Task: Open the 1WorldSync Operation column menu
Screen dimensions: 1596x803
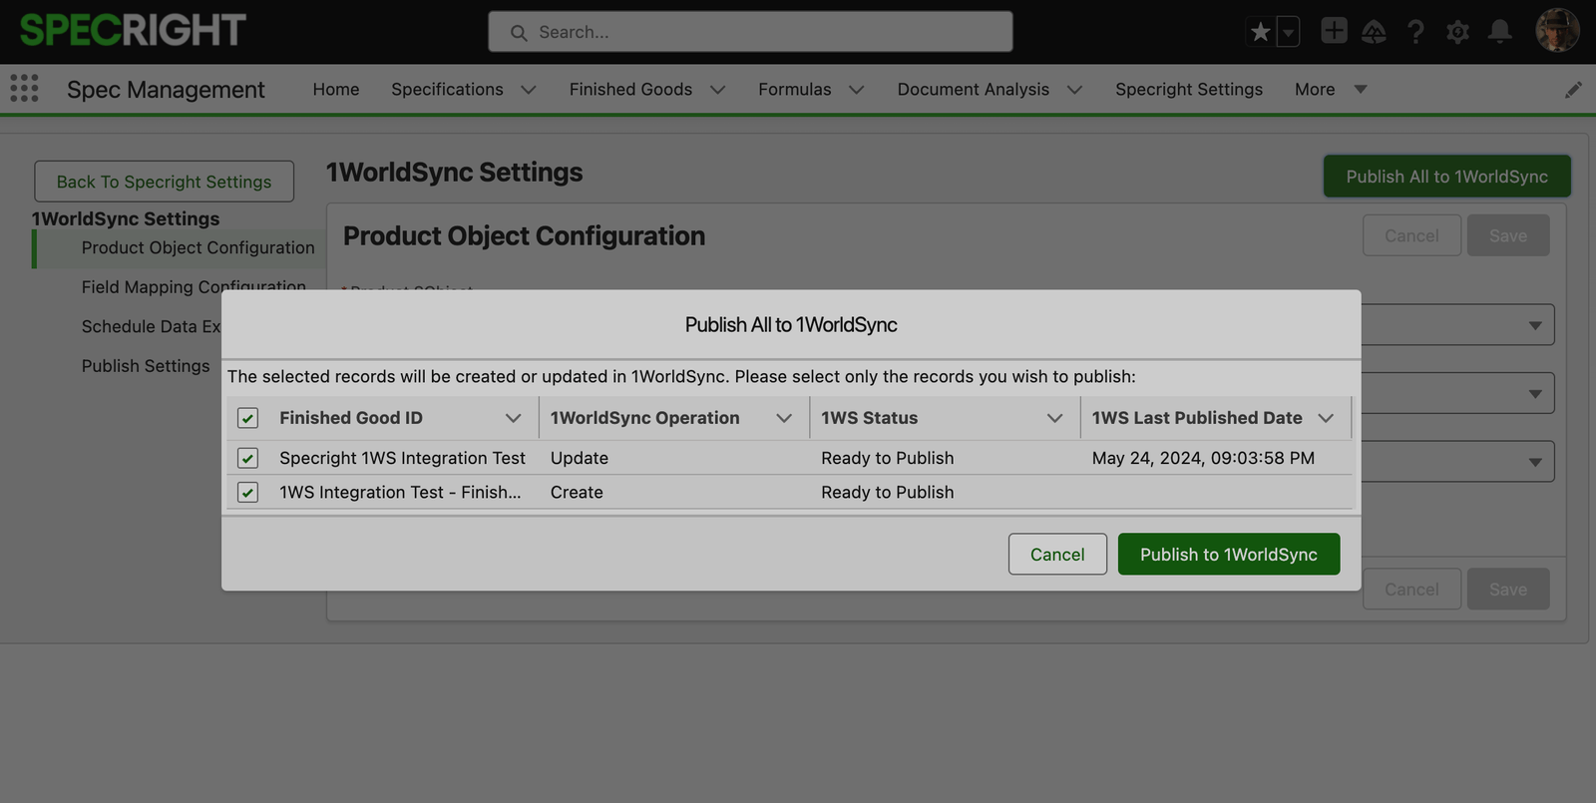Action: [784, 418]
